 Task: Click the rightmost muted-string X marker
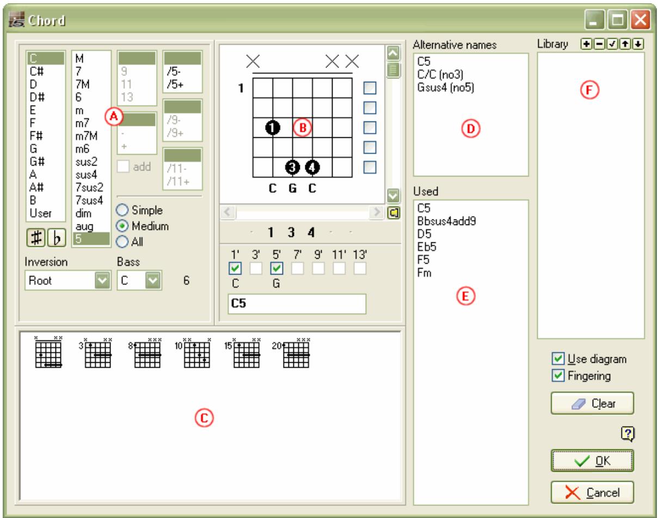(353, 62)
